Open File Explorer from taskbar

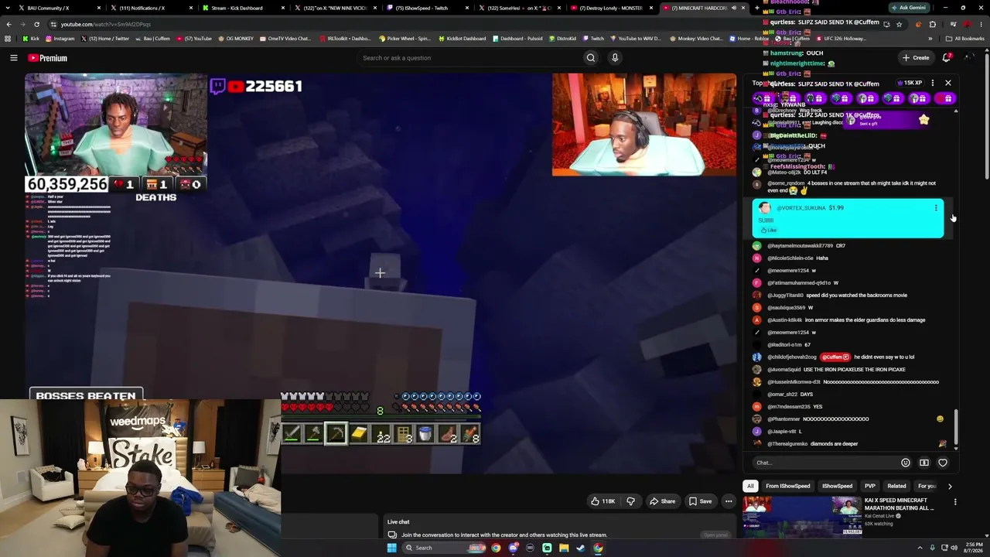[564, 548]
